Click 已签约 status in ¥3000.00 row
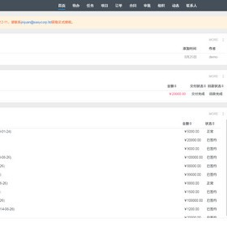227x227 pixels. click(212, 149)
